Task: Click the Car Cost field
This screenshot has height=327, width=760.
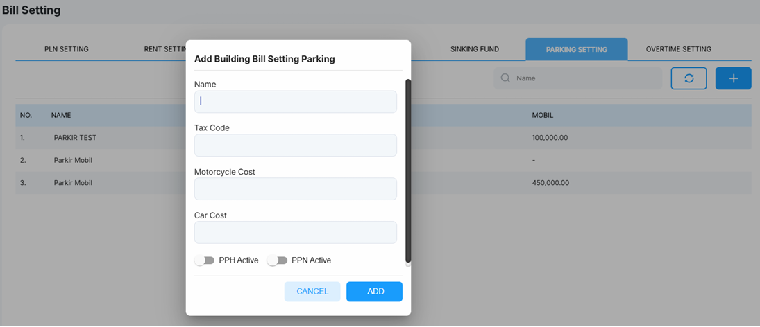Action: 296,232
